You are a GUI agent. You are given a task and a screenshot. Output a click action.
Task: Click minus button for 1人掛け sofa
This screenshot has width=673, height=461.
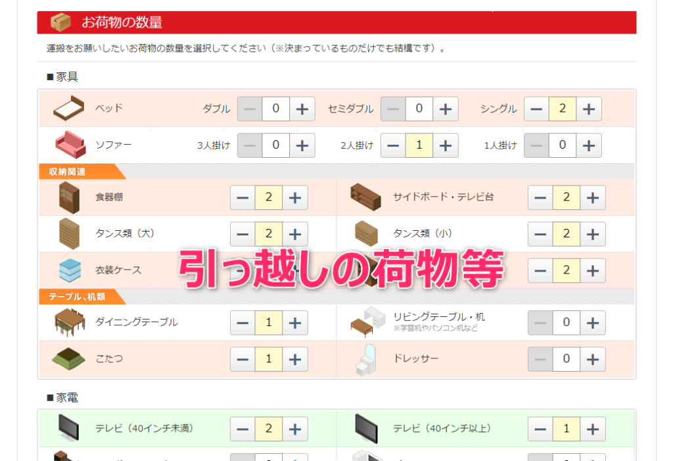[x=536, y=145]
